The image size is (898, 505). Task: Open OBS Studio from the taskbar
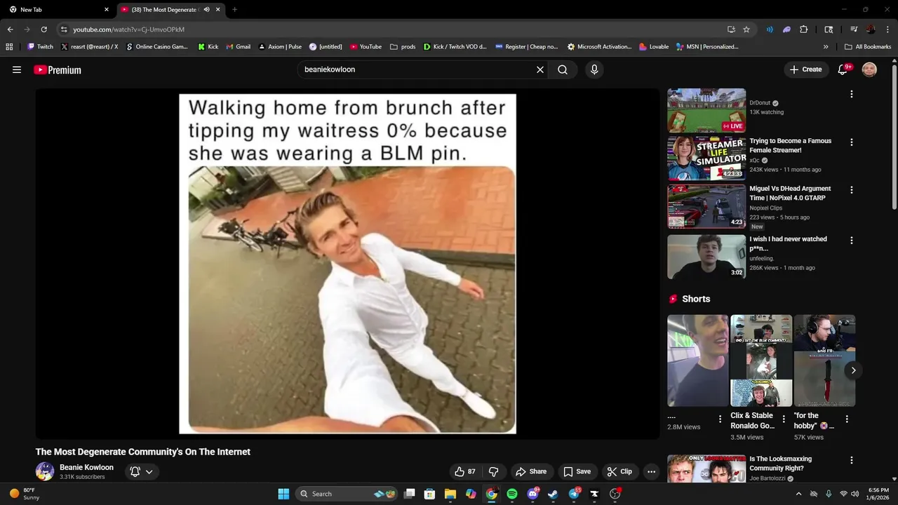tap(615, 494)
